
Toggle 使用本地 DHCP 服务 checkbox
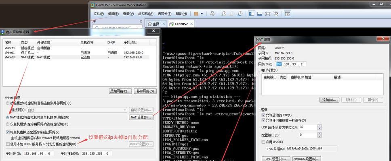click(8, 144)
